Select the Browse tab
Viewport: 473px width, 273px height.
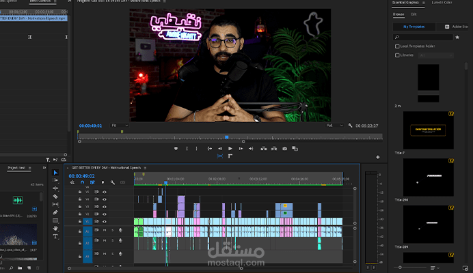tap(398, 14)
